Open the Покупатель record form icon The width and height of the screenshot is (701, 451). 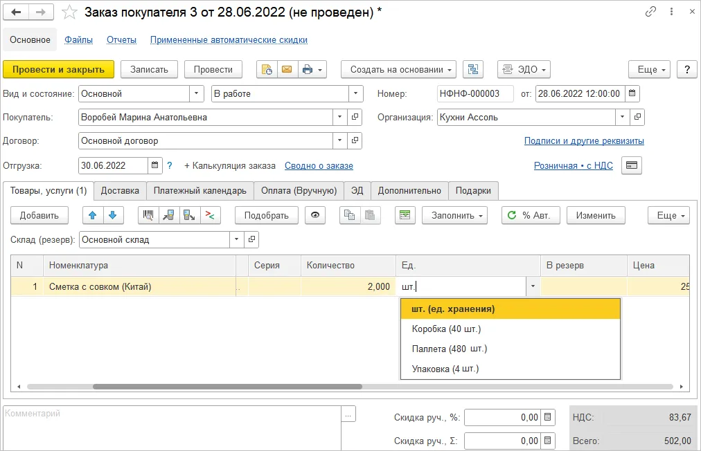coord(355,117)
